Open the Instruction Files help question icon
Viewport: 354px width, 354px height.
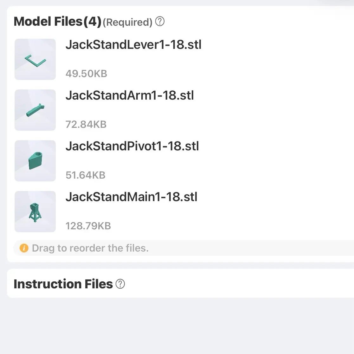tap(120, 284)
